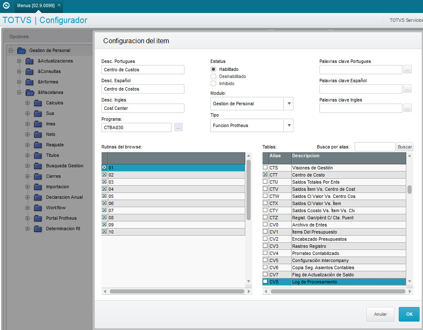
Task: Click the Rutinas list scroll up arrow
Action: (249, 156)
